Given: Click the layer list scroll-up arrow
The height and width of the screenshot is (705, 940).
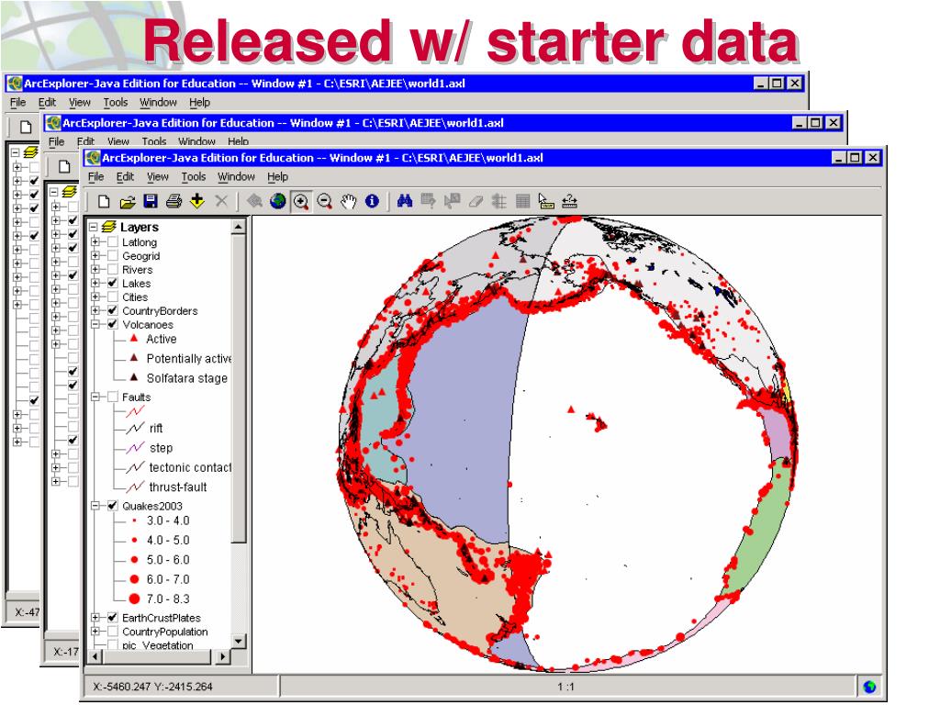Looking at the screenshot, I should pyautogui.click(x=239, y=227).
